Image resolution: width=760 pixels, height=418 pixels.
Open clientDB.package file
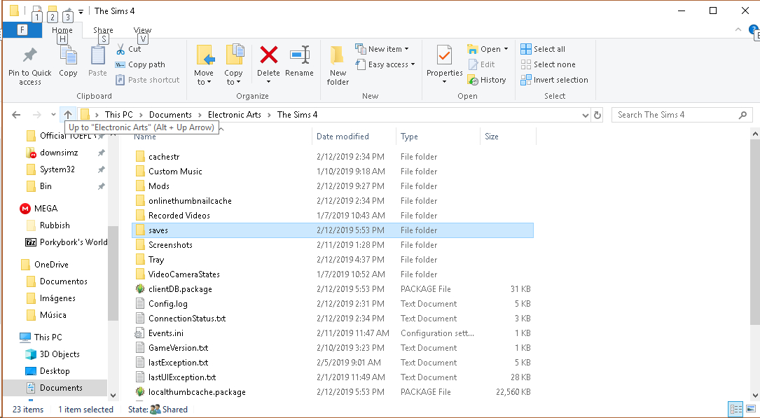[x=180, y=289]
